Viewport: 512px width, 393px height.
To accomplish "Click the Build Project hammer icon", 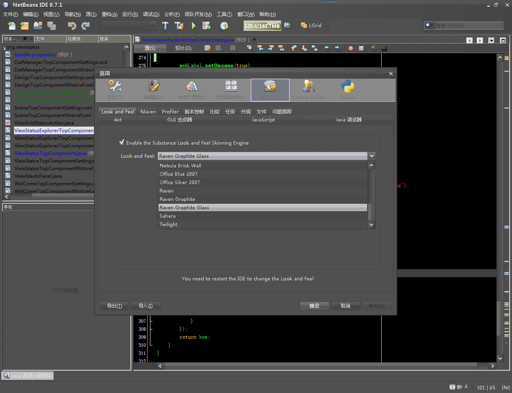I will coord(165,26).
